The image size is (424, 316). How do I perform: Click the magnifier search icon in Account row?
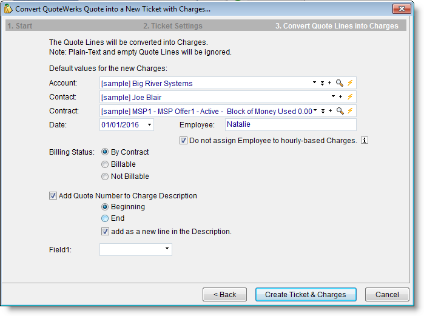click(340, 83)
